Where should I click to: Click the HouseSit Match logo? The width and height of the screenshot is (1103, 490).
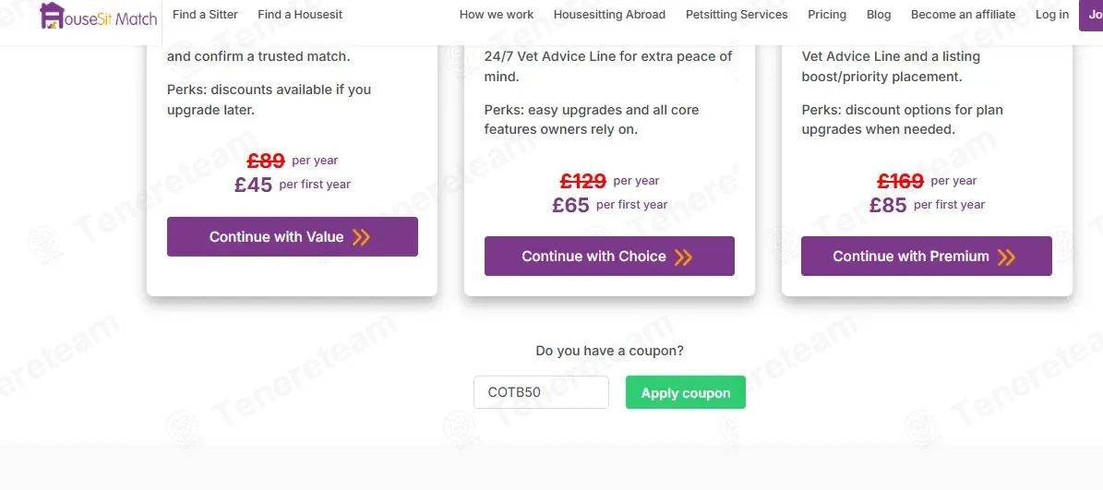[99, 16]
